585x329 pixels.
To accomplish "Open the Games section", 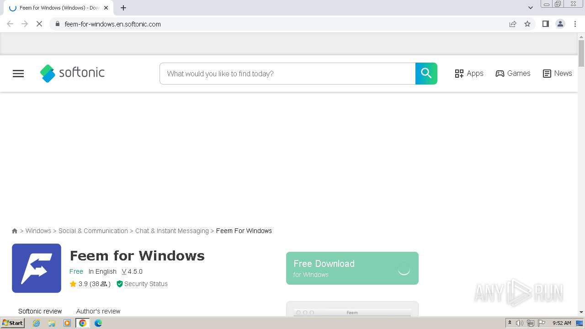I will pos(513,74).
